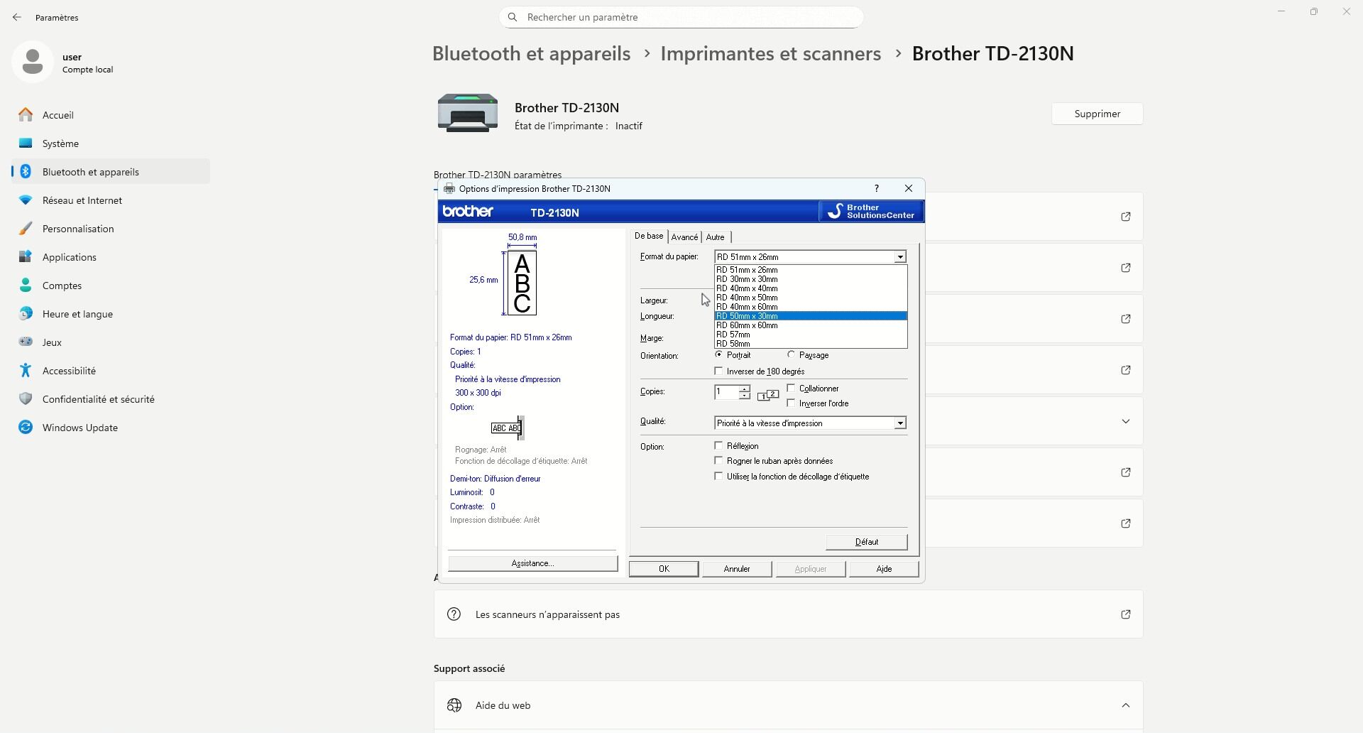The width and height of the screenshot is (1363, 733).
Task: Open Jeux settings
Action: click(111, 342)
